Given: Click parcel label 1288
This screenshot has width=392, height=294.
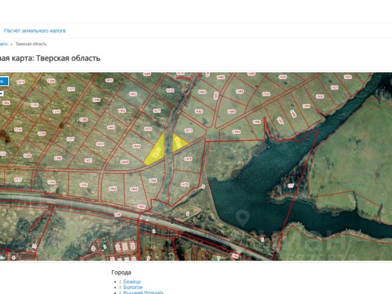Looking at the screenshot, I should tap(27, 156).
